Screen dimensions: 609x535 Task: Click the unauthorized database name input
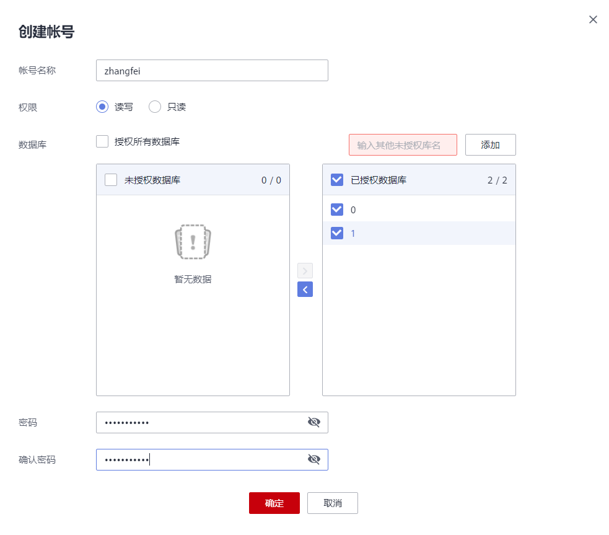[x=403, y=145]
